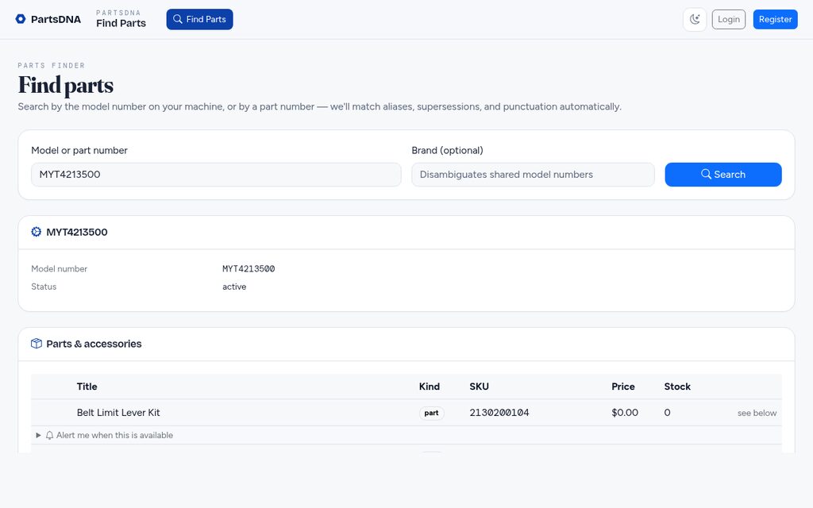This screenshot has height=508, width=813.
Task: Click the Stock column header
Action: pyautogui.click(x=677, y=387)
